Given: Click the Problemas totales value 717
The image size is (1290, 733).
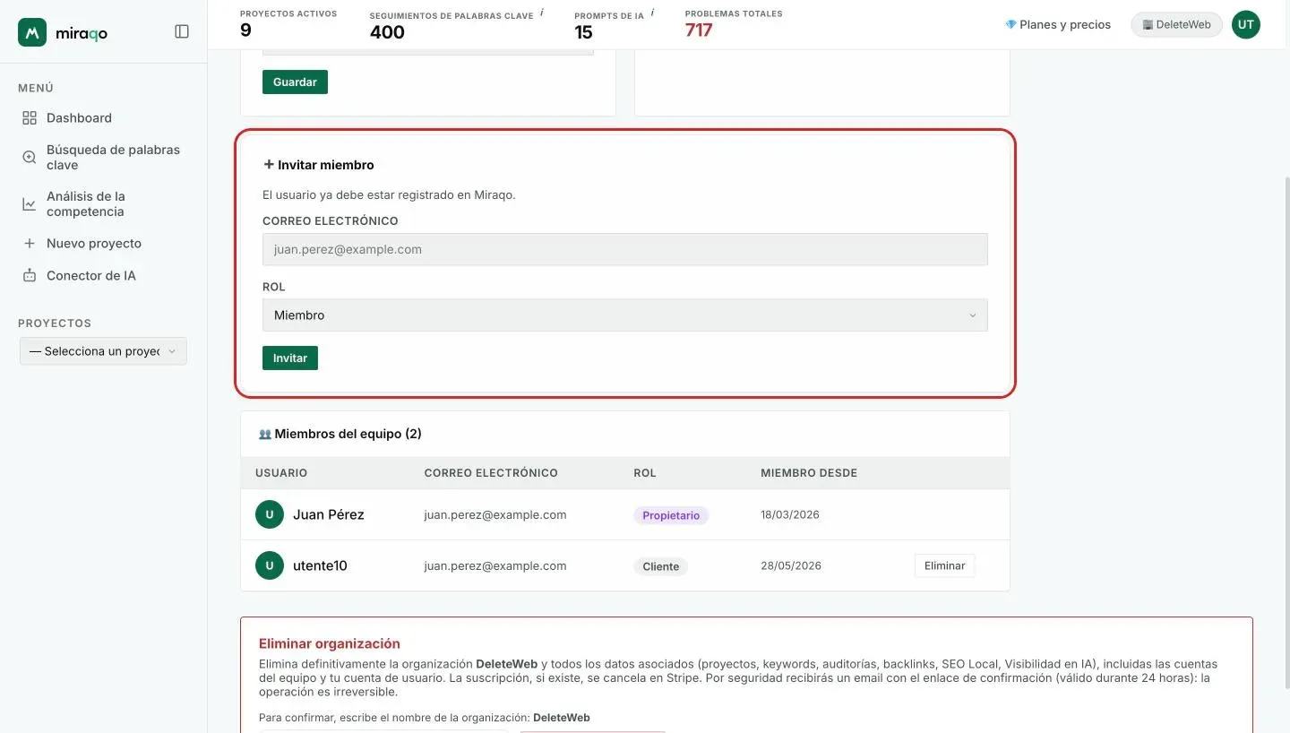Looking at the screenshot, I should [x=699, y=30].
